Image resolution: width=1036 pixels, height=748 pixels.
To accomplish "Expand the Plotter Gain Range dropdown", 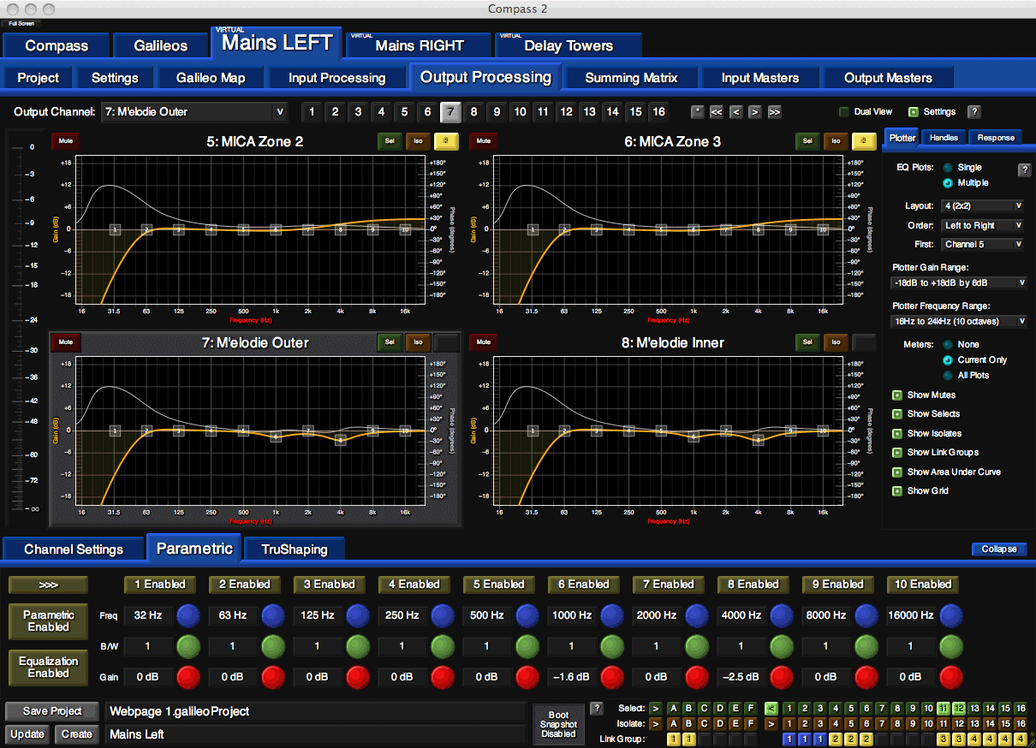I will 958,283.
